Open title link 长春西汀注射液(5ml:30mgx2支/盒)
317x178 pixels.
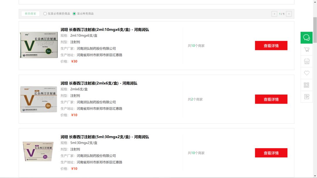coord(105,137)
